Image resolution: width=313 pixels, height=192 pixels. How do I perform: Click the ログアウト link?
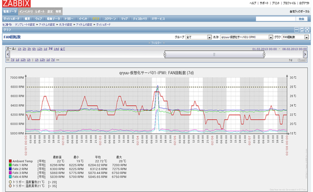pyautogui.click(x=304, y=3)
